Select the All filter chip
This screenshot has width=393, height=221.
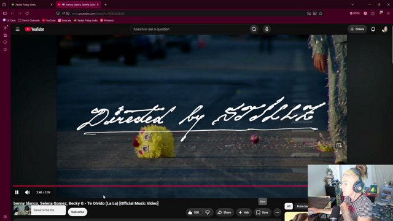coord(289,206)
